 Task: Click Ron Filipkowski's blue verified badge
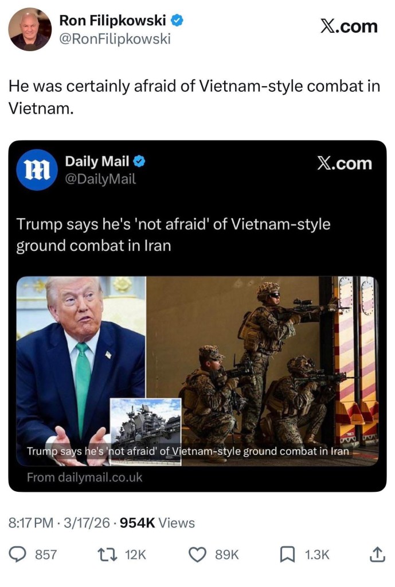coord(177,20)
